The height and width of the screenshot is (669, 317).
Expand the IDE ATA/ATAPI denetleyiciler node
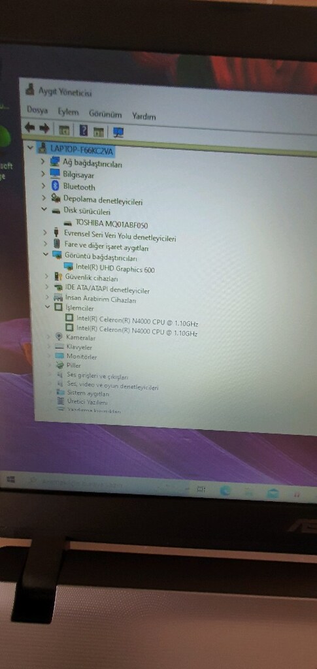(46, 287)
